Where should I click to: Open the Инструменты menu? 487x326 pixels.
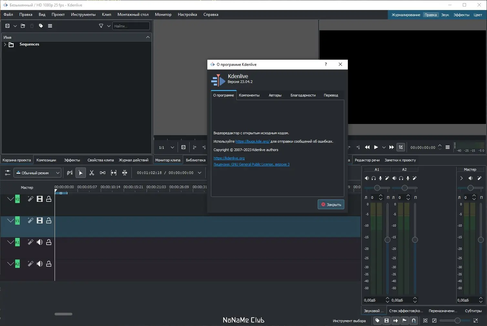[x=83, y=15]
